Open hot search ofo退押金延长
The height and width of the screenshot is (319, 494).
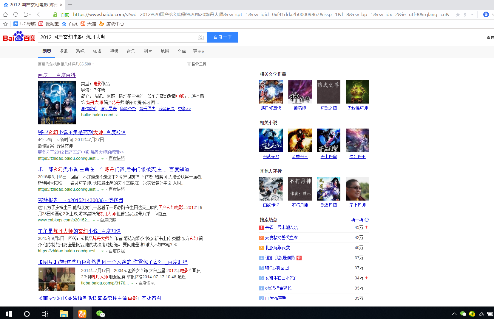click(x=278, y=288)
